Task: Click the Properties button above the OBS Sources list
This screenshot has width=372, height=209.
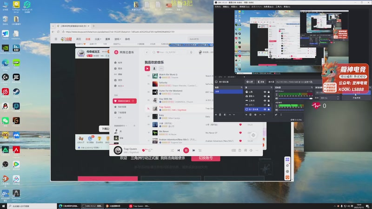Action: tap(250, 82)
